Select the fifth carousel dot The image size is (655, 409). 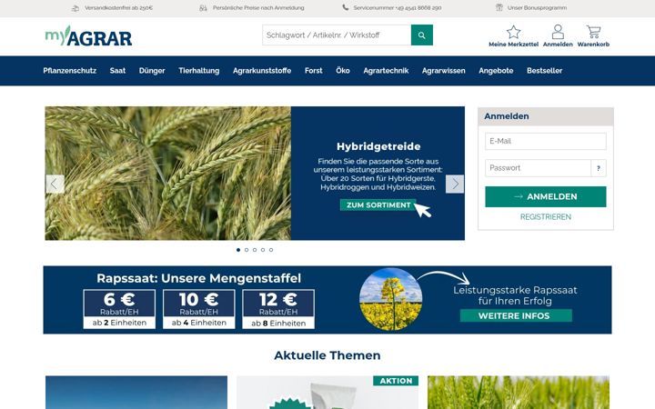click(x=271, y=250)
